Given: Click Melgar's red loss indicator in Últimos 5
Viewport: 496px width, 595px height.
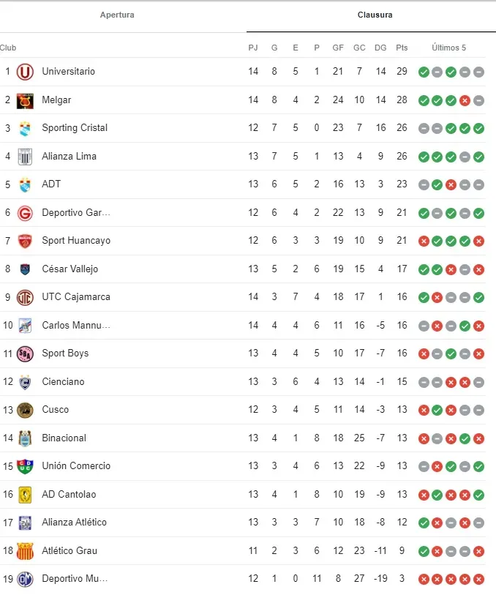Looking at the screenshot, I should click(x=466, y=100).
